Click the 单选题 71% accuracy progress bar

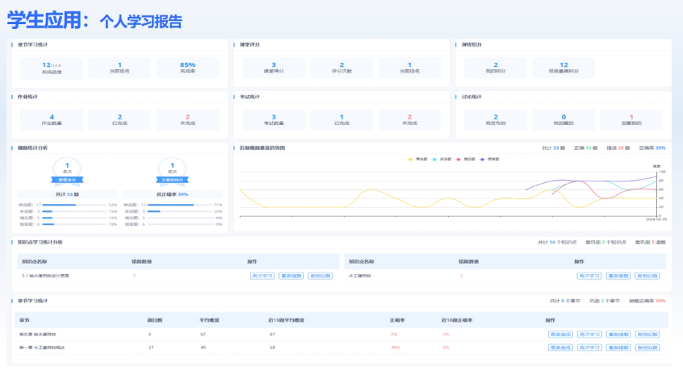(180, 205)
